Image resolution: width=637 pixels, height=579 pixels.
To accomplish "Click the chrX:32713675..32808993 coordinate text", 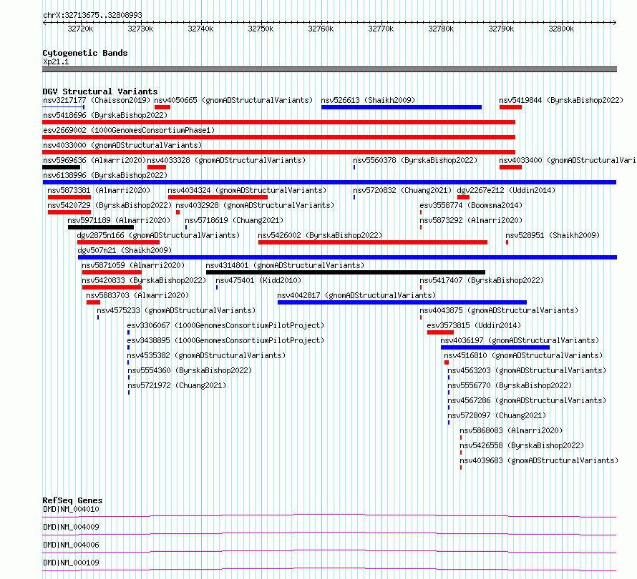I will (x=92, y=15).
